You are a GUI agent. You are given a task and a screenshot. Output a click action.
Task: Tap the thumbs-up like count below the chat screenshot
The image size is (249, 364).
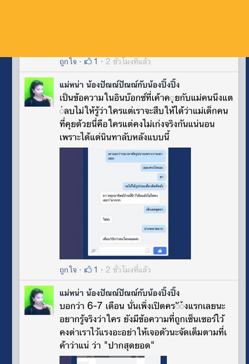coord(90,270)
